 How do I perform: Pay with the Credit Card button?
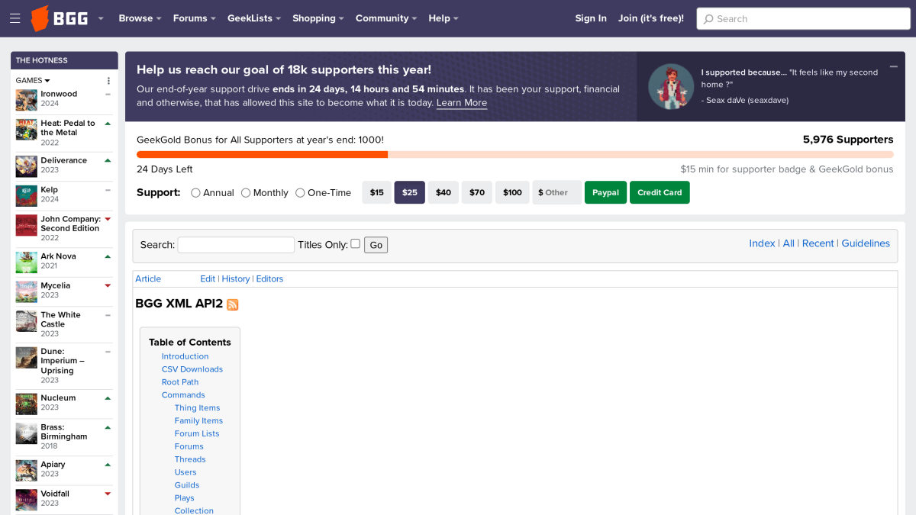660,192
